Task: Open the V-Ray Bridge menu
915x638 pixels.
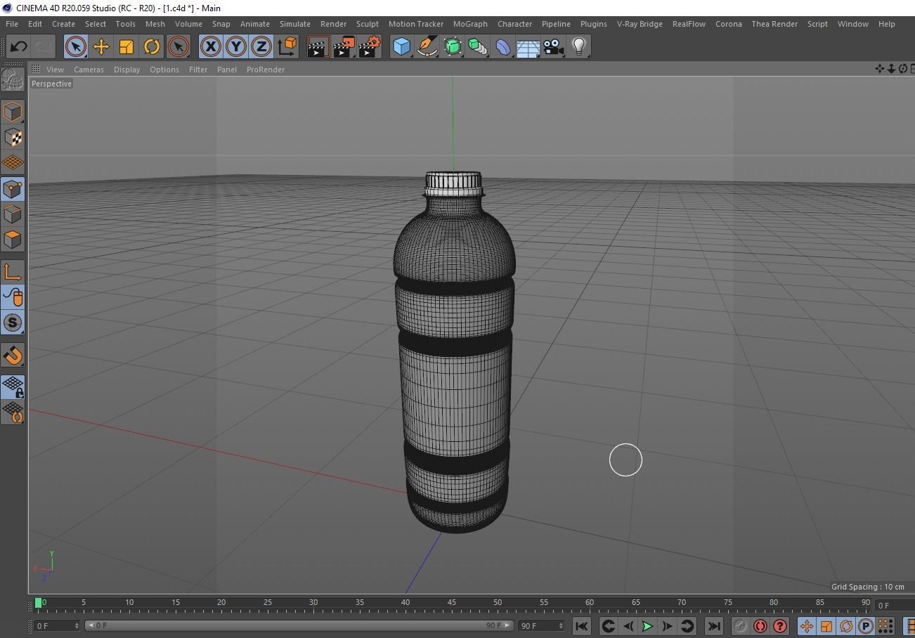Action: pos(640,24)
